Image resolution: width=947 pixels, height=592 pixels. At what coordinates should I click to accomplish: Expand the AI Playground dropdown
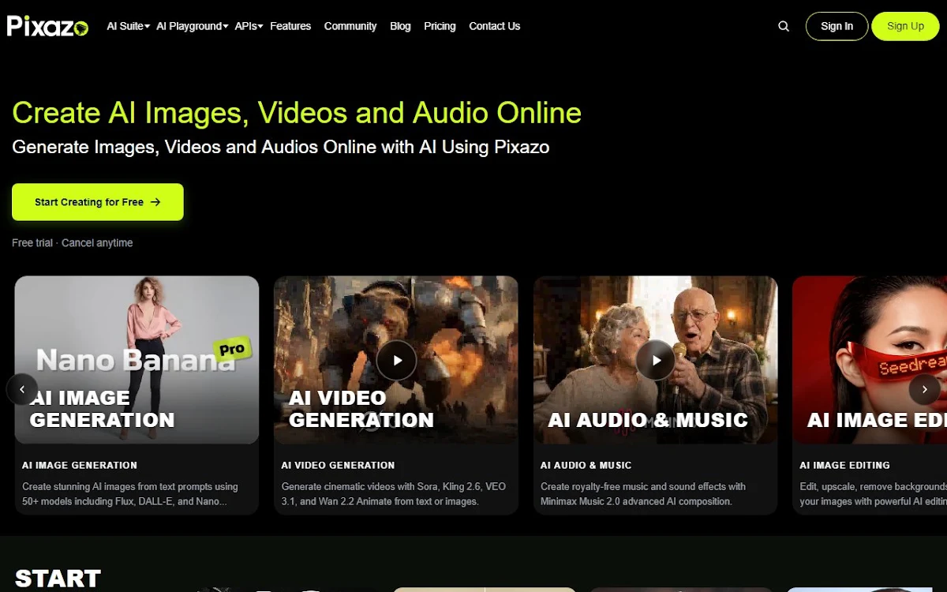pyautogui.click(x=192, y=26)
